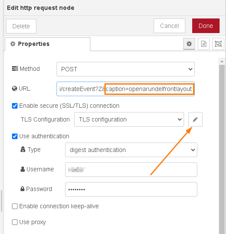Click the user icon beside Username
Image resolution: width=226 pixels, height=234 pixels.
(x=23, y=169)
